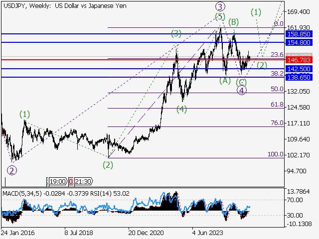Viewport: 319px width, 239px height.
Task: Click the 154.800 price level label
Action: [299, 43]
